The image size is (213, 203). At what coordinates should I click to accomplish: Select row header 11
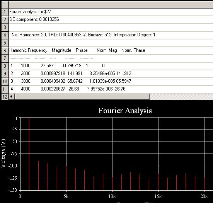point(5,89)
